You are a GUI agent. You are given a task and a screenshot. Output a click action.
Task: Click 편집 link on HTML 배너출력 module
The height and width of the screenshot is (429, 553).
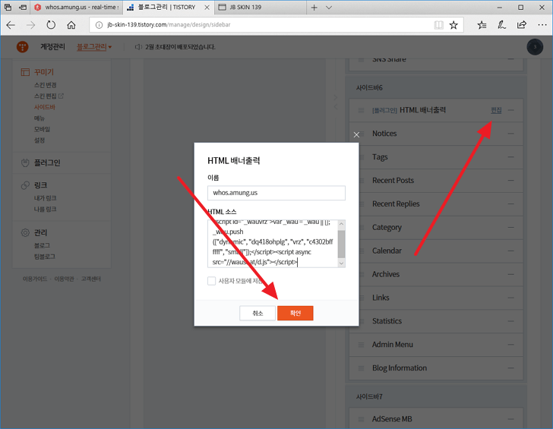[496, 110]
